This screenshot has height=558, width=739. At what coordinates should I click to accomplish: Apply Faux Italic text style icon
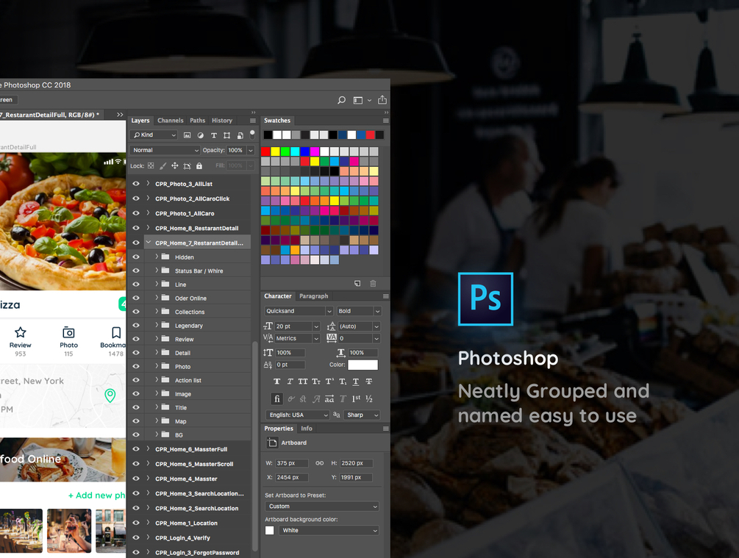290,382
